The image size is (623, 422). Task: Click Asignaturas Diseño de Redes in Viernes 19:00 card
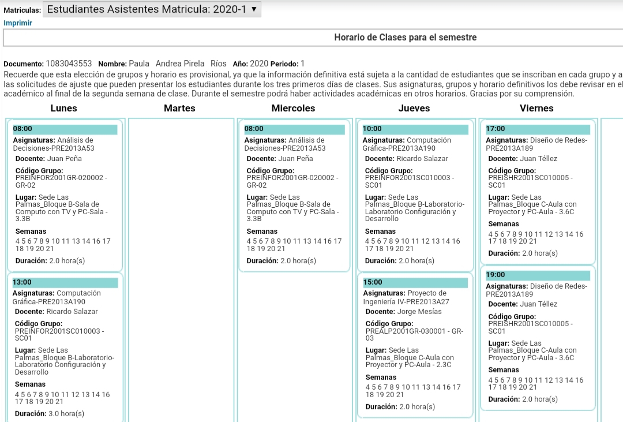coord(536,290)
